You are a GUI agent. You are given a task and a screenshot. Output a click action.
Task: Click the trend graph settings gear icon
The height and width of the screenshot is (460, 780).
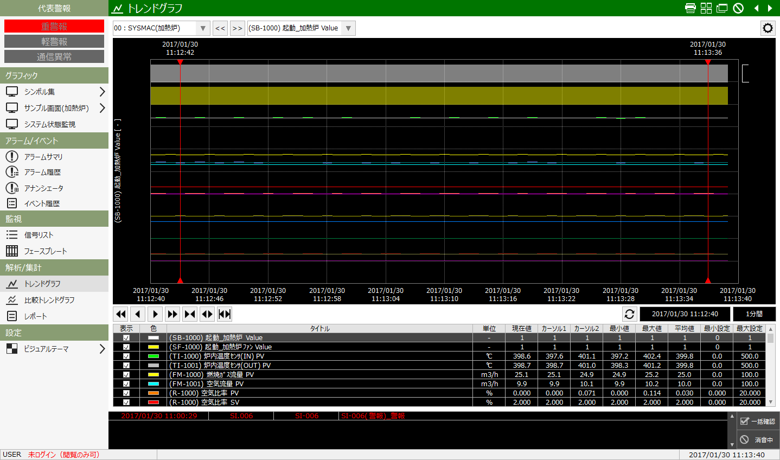[x=768, y=28]
